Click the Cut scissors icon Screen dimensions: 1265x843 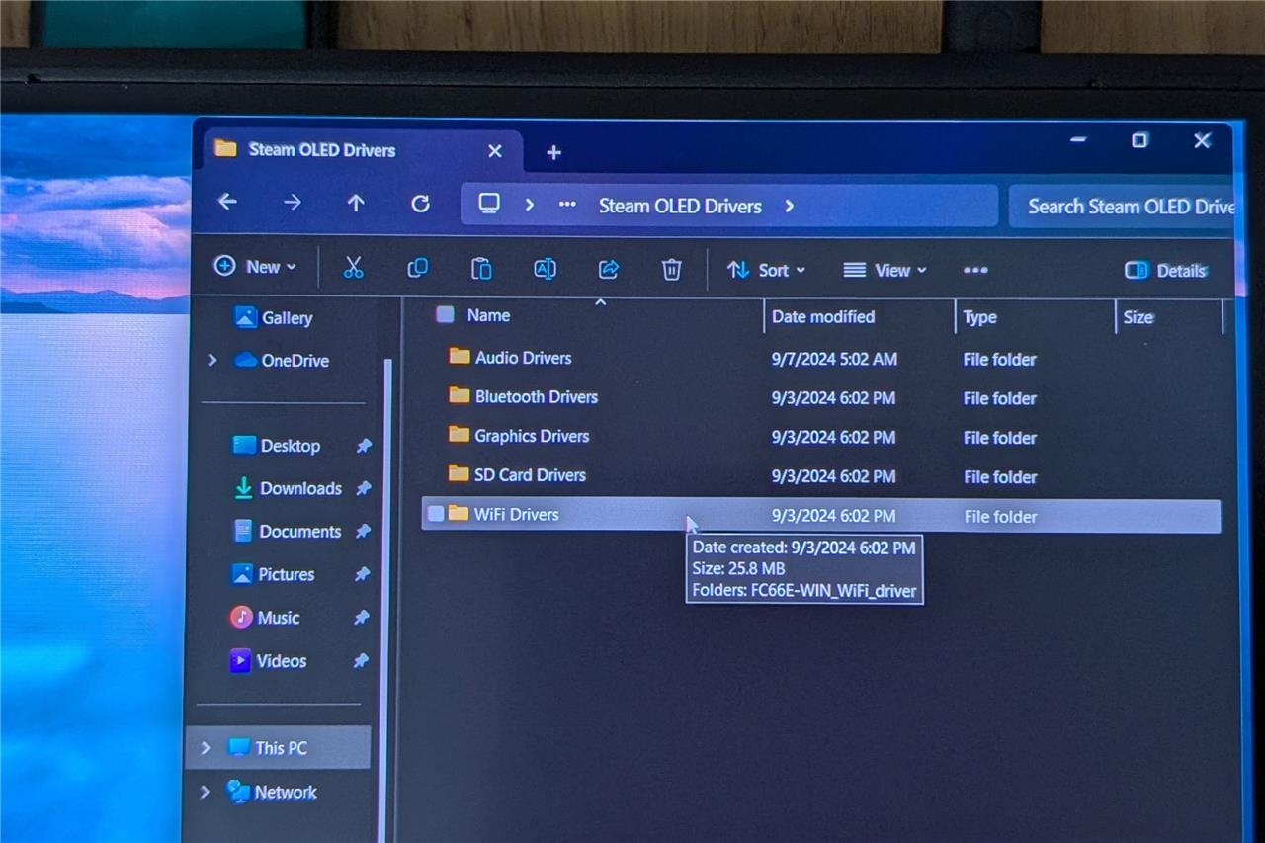click(354, 268)
